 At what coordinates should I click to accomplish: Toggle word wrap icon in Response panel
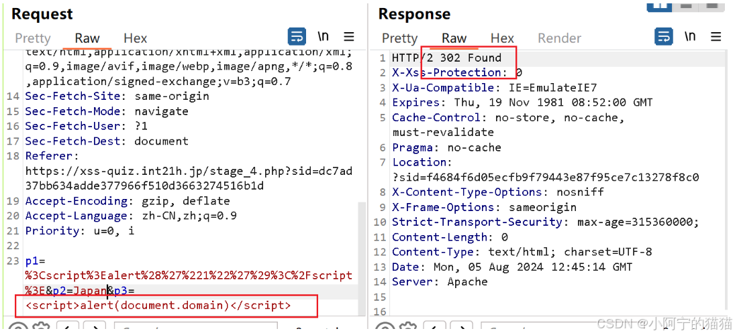click(663, 37)
